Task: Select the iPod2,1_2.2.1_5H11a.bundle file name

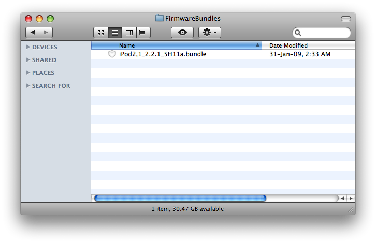Action: (x=163, y=54)
